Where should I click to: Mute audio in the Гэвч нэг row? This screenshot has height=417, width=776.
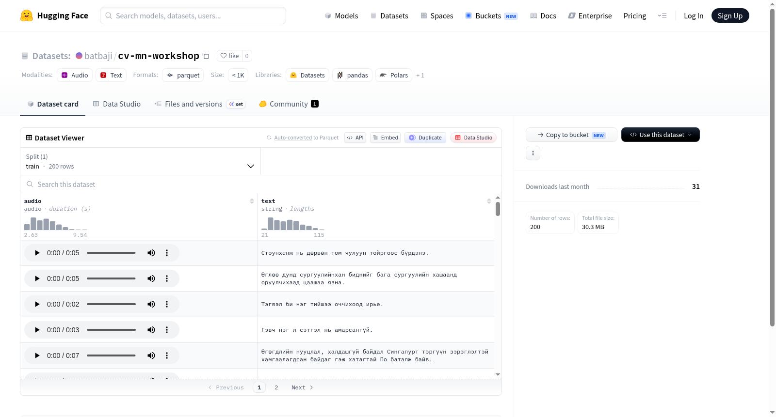coord(151,330)
